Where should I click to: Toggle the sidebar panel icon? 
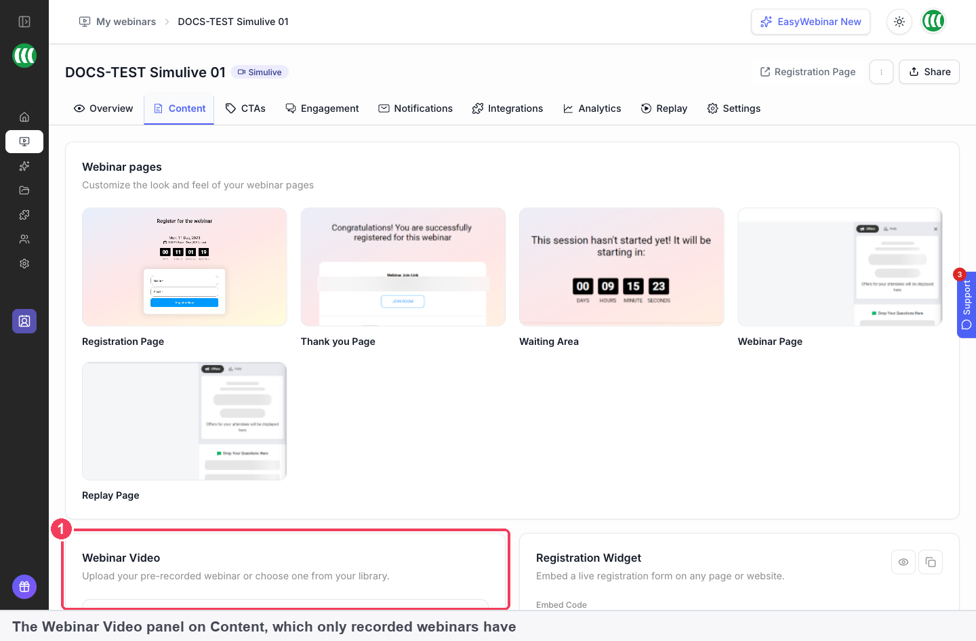[24, 22]
